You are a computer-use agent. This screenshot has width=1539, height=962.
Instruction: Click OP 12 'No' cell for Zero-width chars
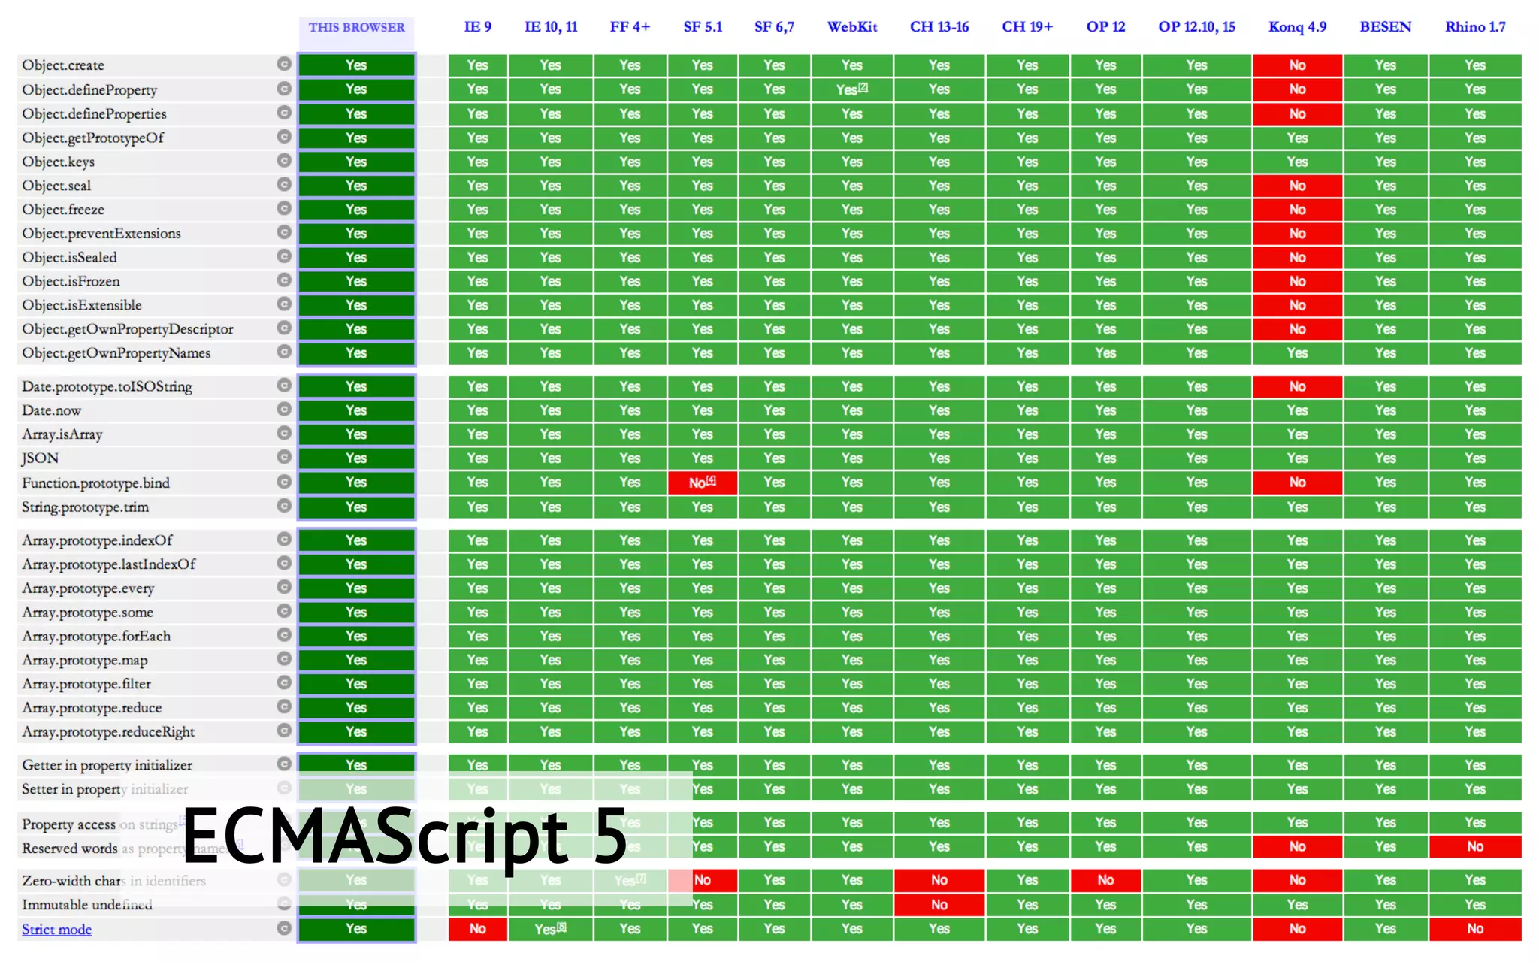pos(1105,880)
